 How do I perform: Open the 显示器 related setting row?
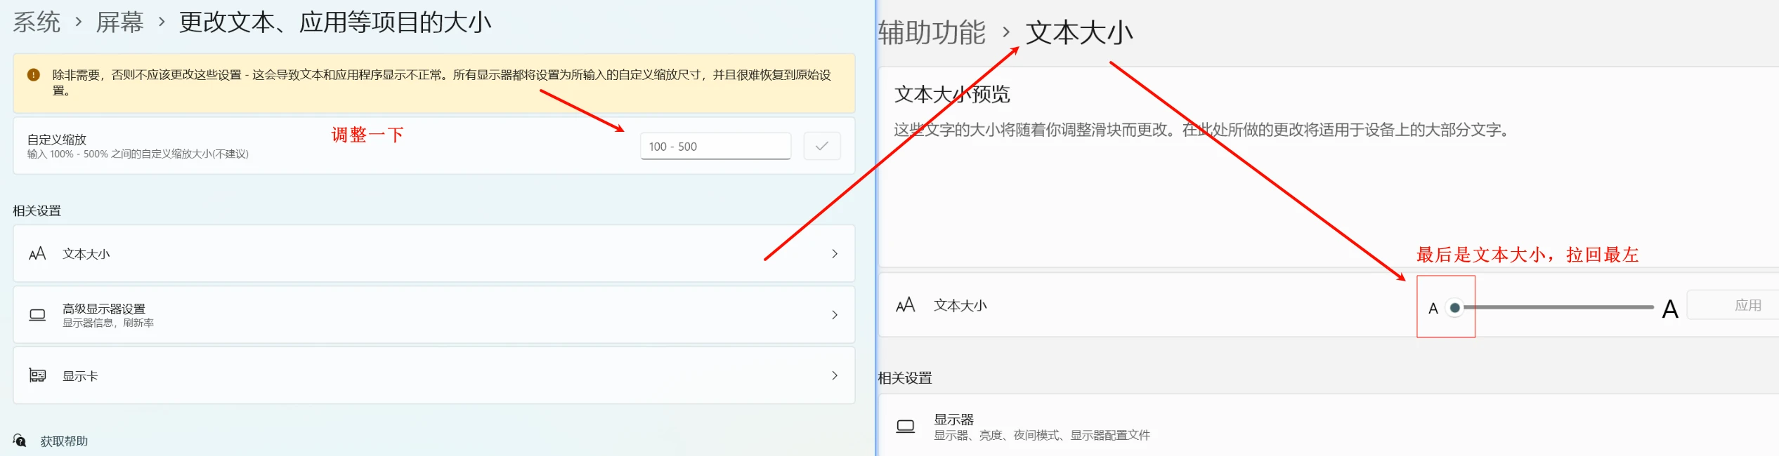point(1329,426)
